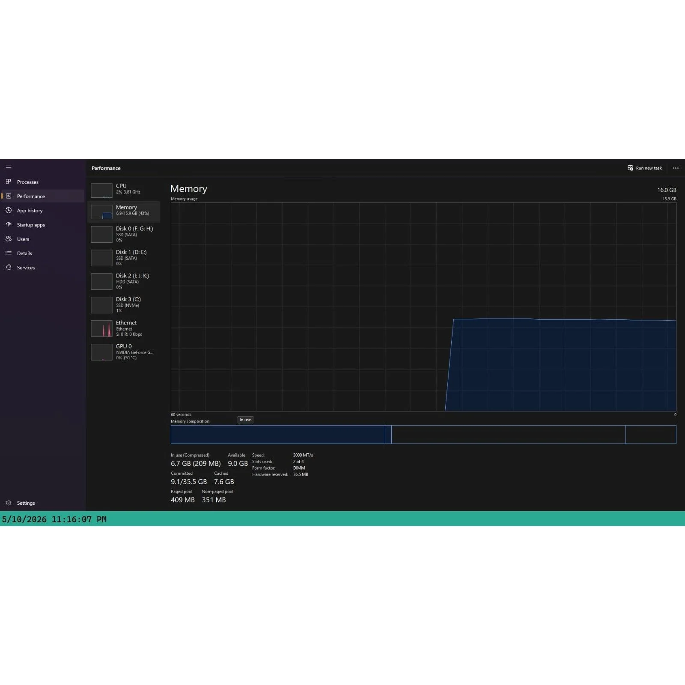The width and height of the screenshot is (685, 685).
Task: Select the Ethernet network entry
Action: point(124,328)
